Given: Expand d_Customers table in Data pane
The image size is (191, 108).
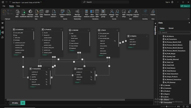Looking at the screenshot, I should [160, 88].
